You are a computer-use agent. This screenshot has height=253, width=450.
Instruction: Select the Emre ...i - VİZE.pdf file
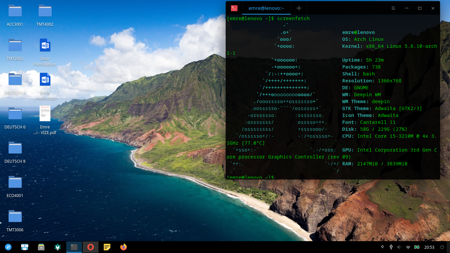(x=45, y=121)
